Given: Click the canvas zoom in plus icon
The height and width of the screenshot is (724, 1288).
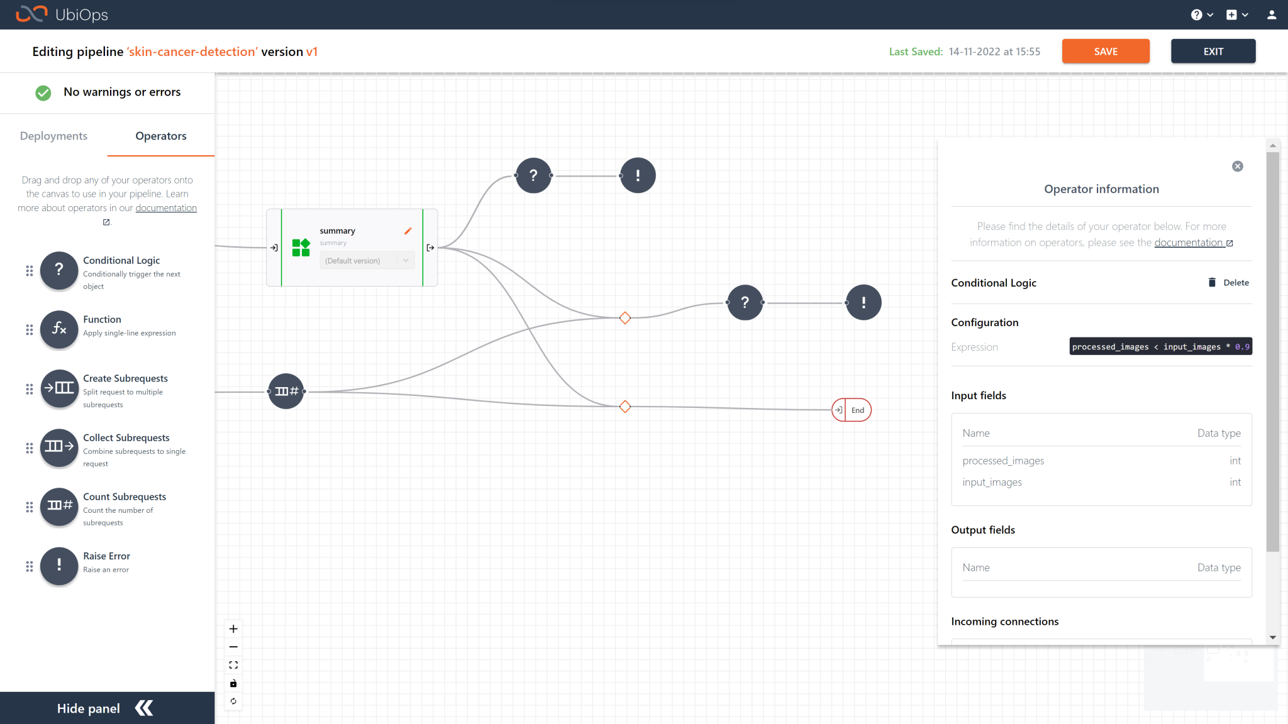Looking at the screenshot, I should pos(233,628).
